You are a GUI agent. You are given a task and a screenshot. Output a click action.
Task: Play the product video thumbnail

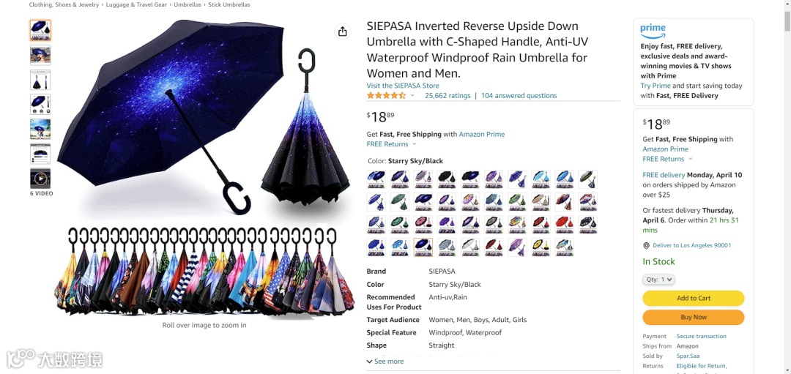pos(40,179)
